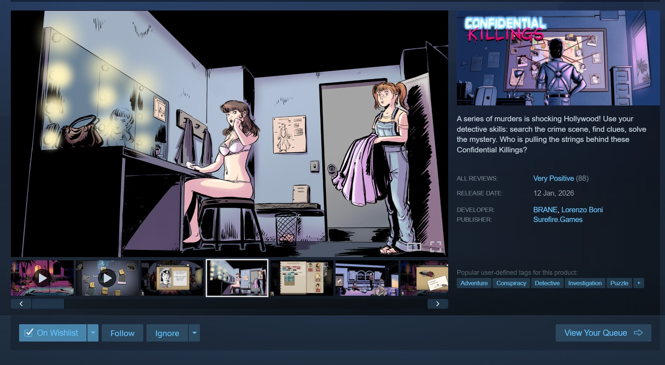Open the Investigation tag
The height and width of the screenshot is (365, 665).
point(585,283)
